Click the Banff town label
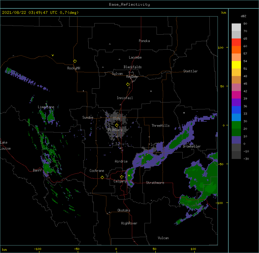The width and height of the screenshot is (259, 253). coord(37,170)
